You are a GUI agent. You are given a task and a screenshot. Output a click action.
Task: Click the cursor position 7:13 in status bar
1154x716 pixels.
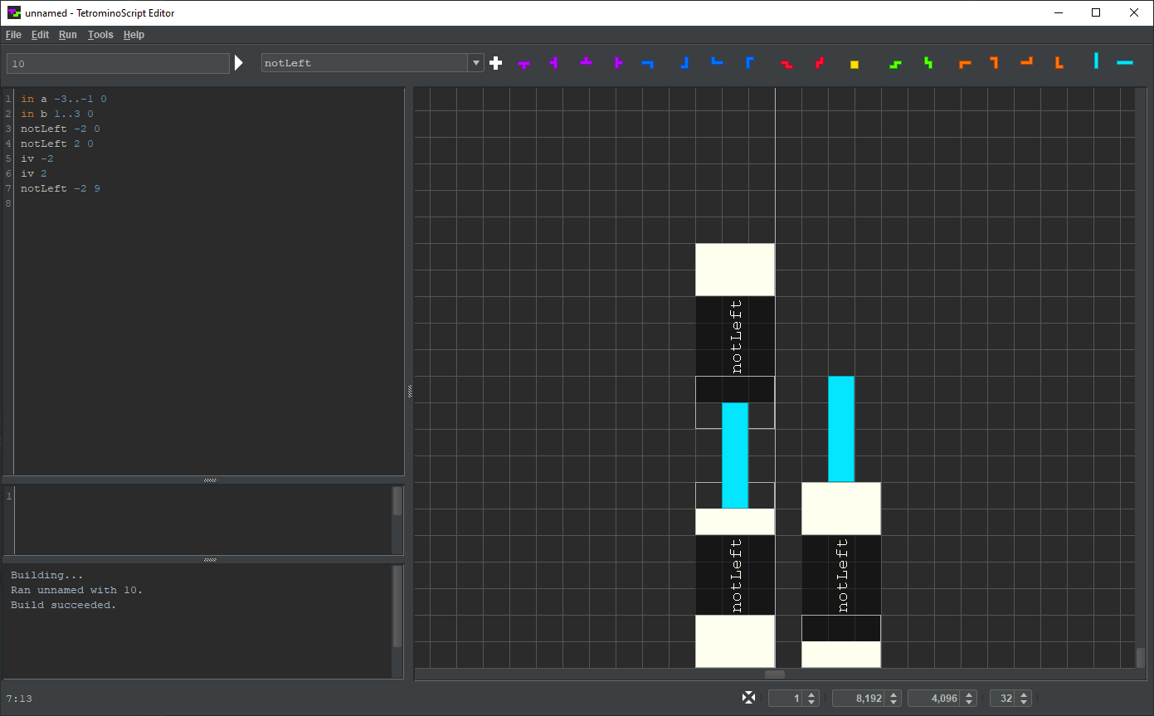tap(19, 699)
